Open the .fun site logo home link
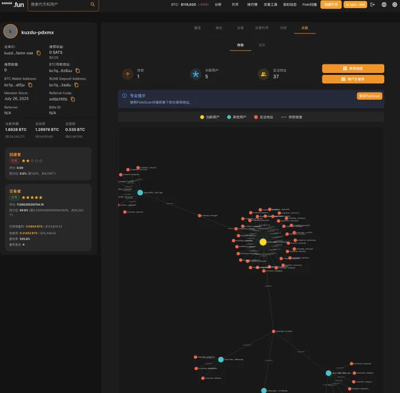Screen dimensions: 400x393 tap(12, 4)
